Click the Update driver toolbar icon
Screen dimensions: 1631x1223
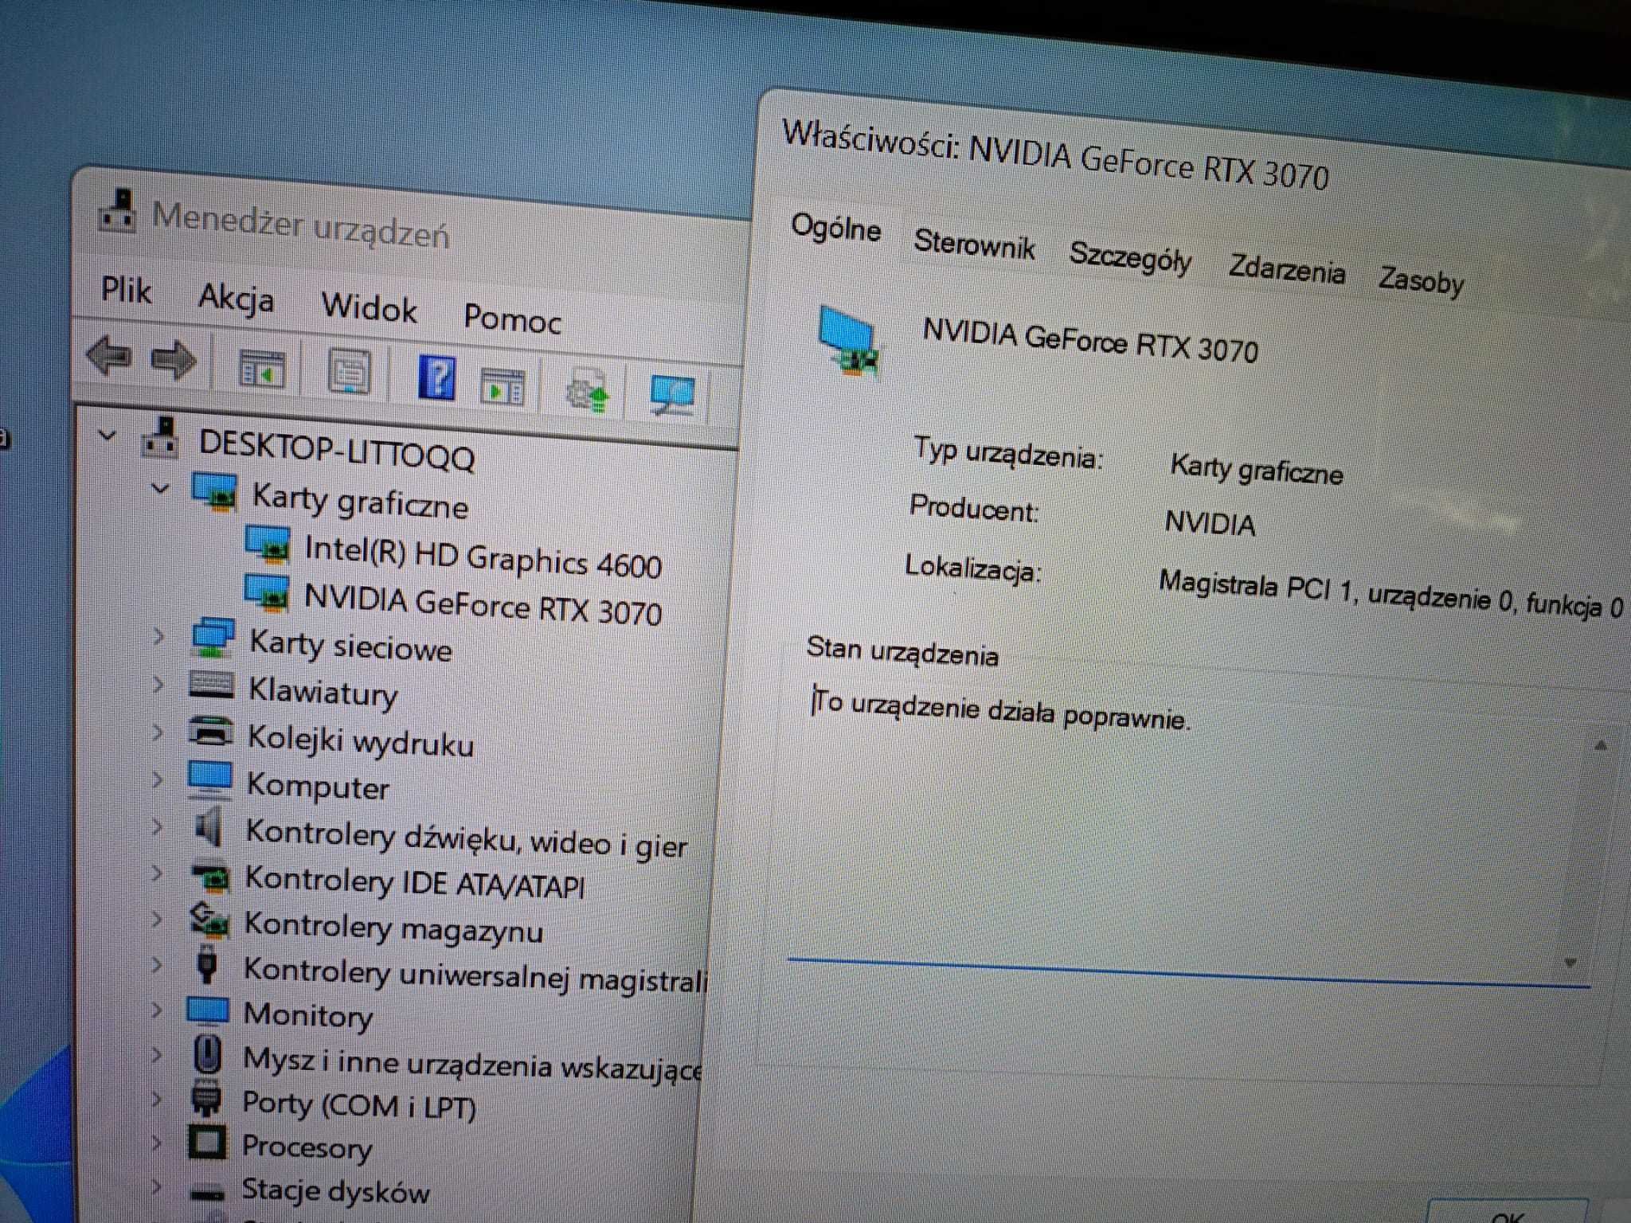[x=588, y=390]
